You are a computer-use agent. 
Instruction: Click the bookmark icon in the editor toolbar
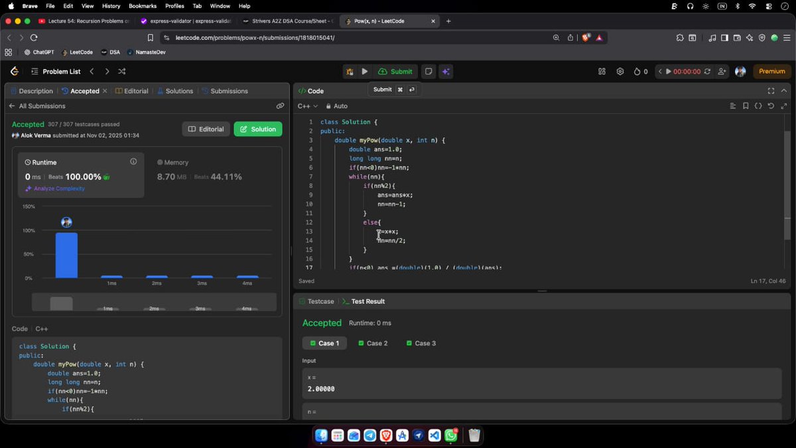(746, 106)
